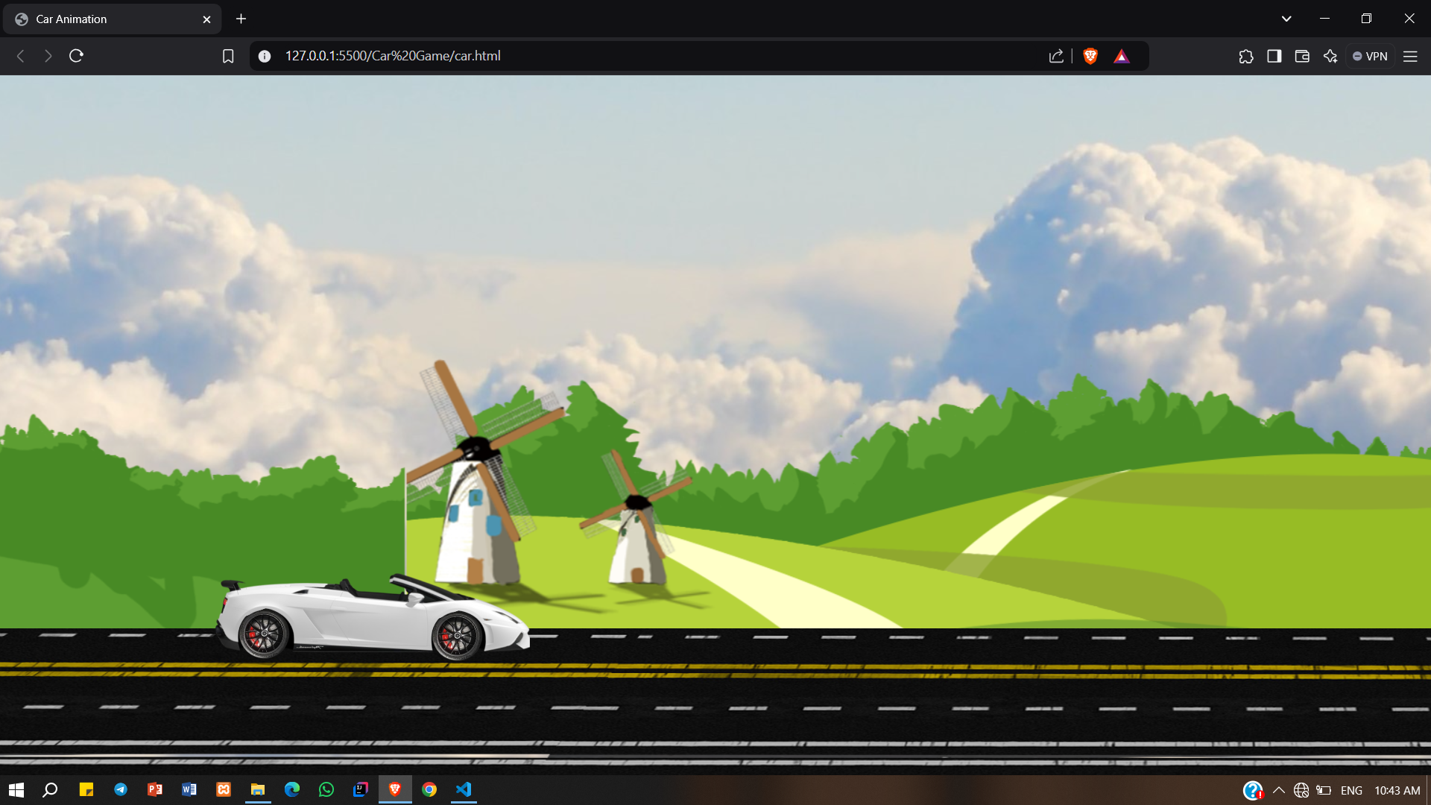Open the Brave hamburger main menu
This screenshot has width=1431, height=805.
[x=1410, y=56]
